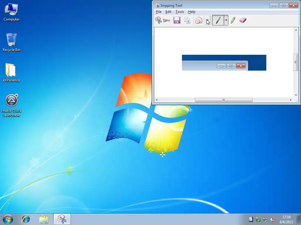Open the Help menu
Screen dimensions: 301x225
pyautogui.click(x=192, y=12)
